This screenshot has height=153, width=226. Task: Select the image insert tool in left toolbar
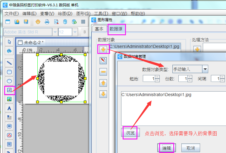click(x=9, y=90)
